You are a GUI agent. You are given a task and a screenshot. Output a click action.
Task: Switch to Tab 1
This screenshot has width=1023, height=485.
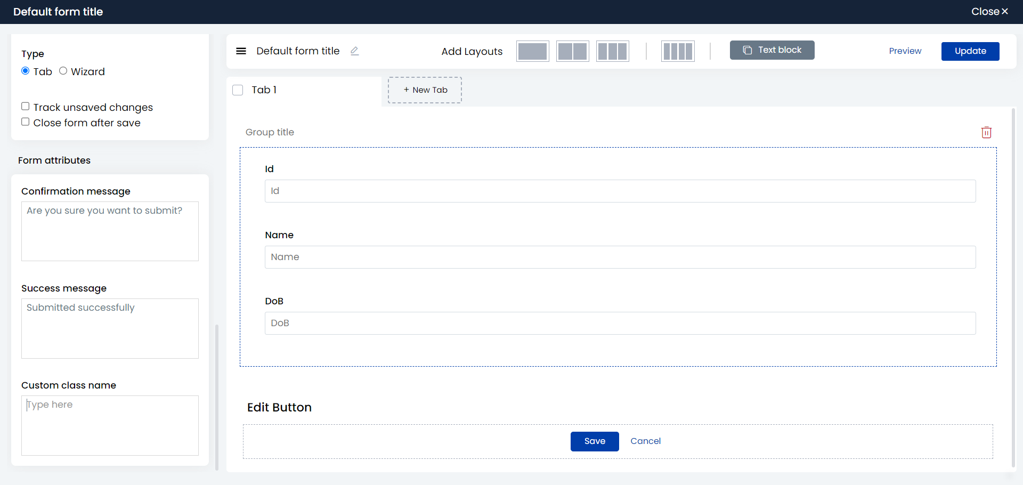click(264, 90)
